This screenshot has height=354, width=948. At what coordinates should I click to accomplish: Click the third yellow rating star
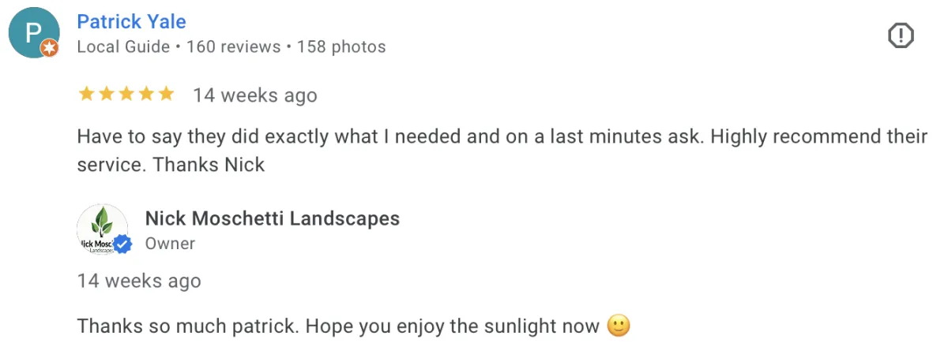126,95
